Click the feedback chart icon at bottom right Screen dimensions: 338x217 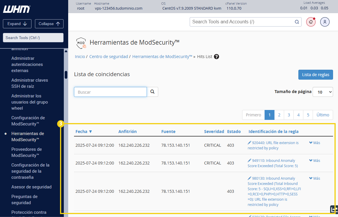(334, 209)
